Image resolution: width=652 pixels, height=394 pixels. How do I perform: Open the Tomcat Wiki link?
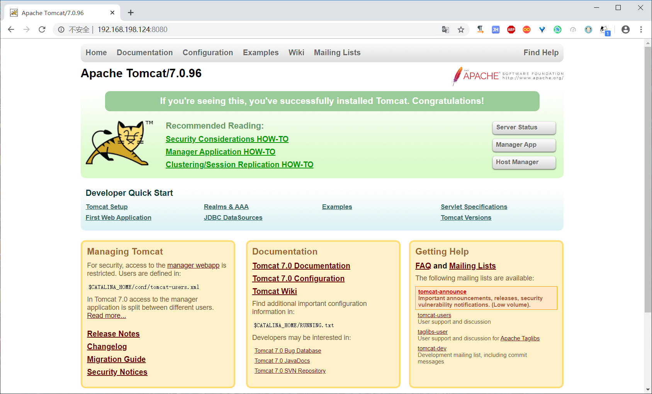[275, 291]
